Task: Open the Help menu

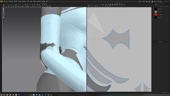Action: click(x=47, y=1)
